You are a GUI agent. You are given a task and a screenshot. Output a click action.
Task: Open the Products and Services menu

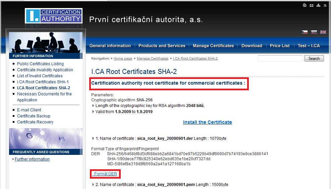click(x=162, y=46)
